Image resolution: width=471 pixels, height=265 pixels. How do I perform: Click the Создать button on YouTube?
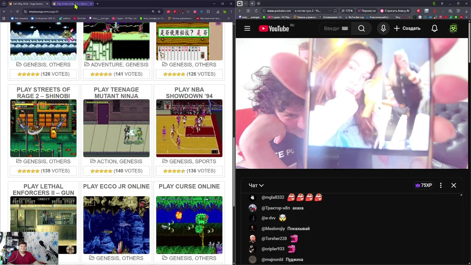(x=407, y=28)
